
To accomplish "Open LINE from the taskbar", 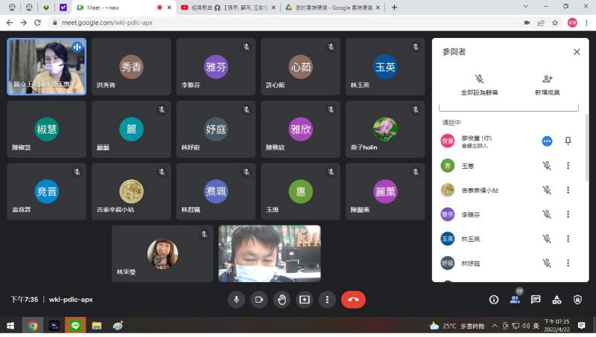I will click(75, 326).
